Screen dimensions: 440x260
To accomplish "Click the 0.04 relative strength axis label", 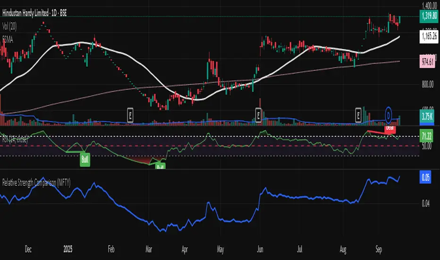I will [425, 203].
